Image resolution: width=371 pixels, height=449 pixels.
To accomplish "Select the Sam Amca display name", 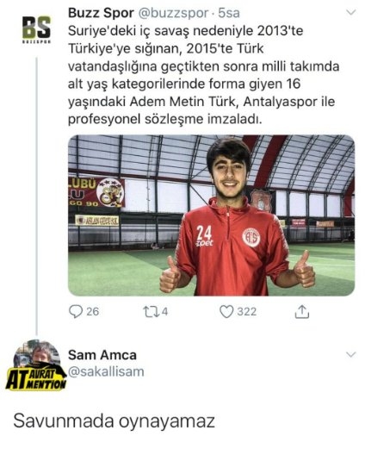I will tap(102, 355).
